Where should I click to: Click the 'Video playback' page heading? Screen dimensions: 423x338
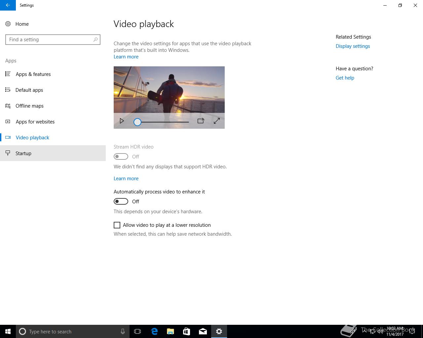point(144,24)
